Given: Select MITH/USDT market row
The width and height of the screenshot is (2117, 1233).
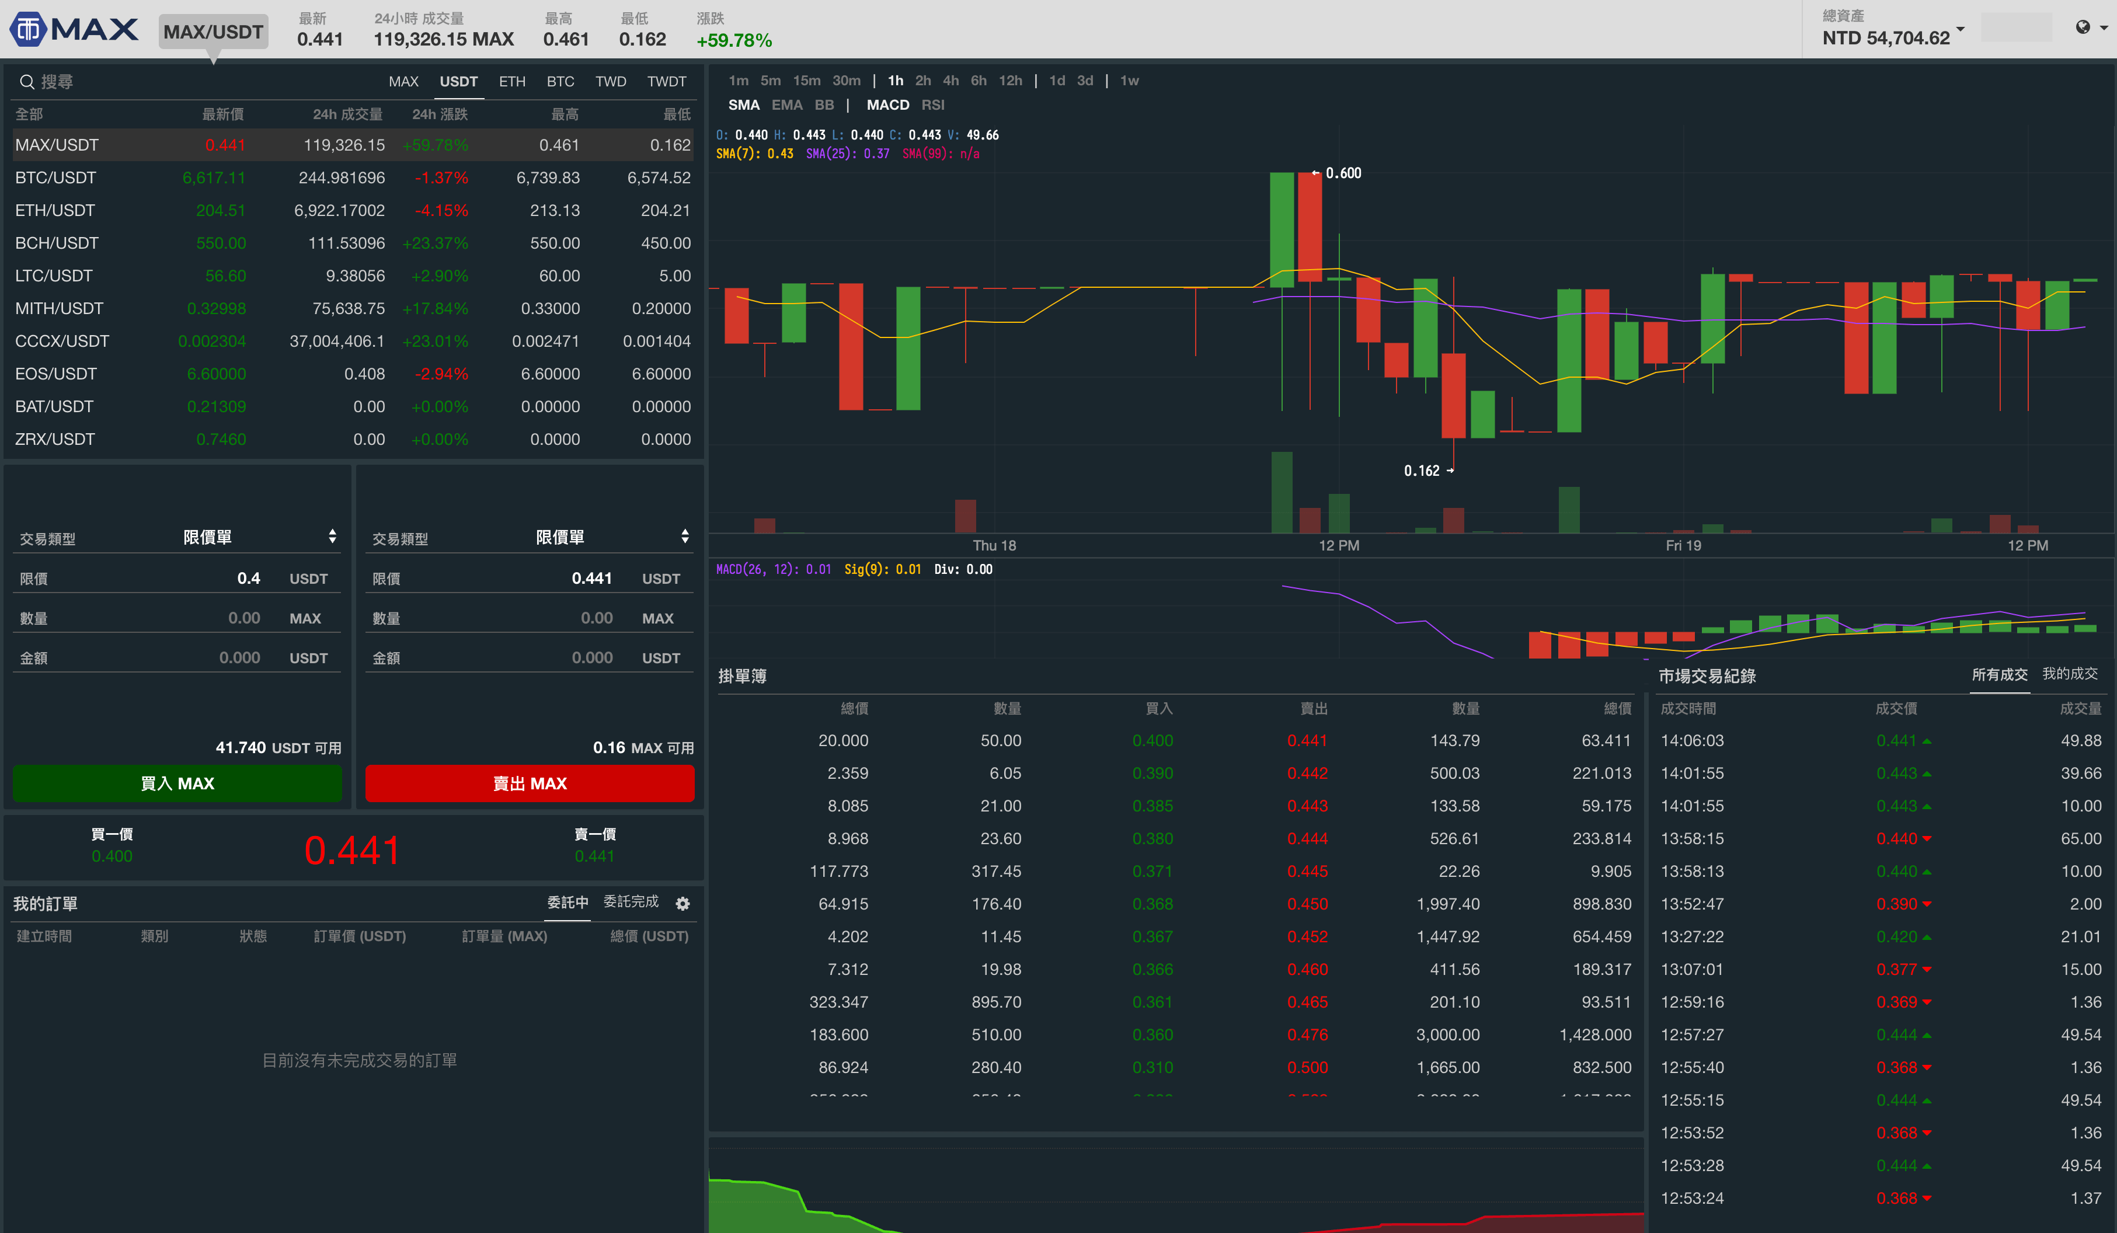Looking at the screenshot, I should click(x=353, y=308).
